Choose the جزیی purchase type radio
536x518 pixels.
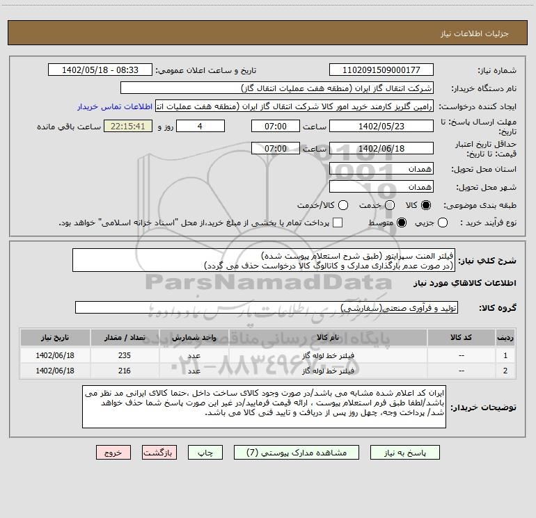(443, 222)
